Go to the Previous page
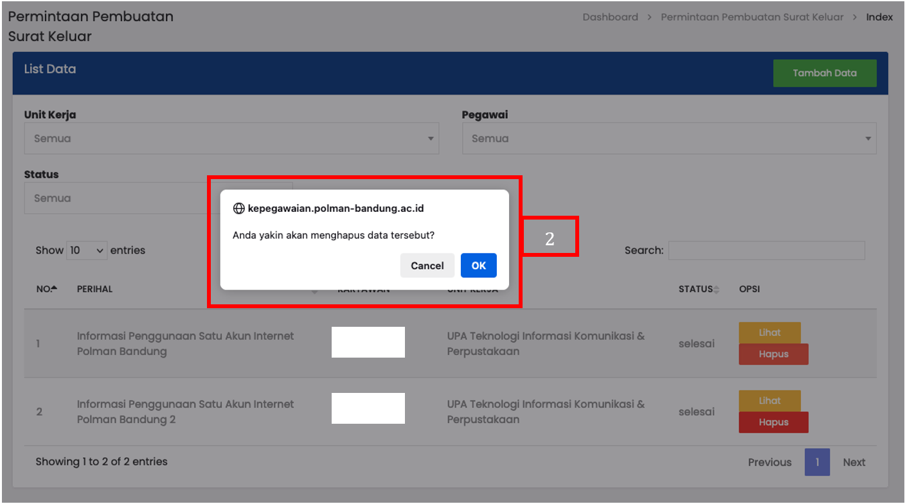Screen dimensions: 905x504 tap(769, 462)
